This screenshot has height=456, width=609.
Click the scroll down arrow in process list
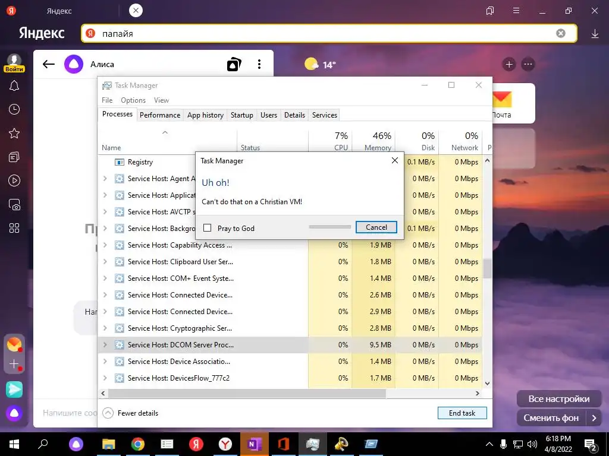pos(487,384)
